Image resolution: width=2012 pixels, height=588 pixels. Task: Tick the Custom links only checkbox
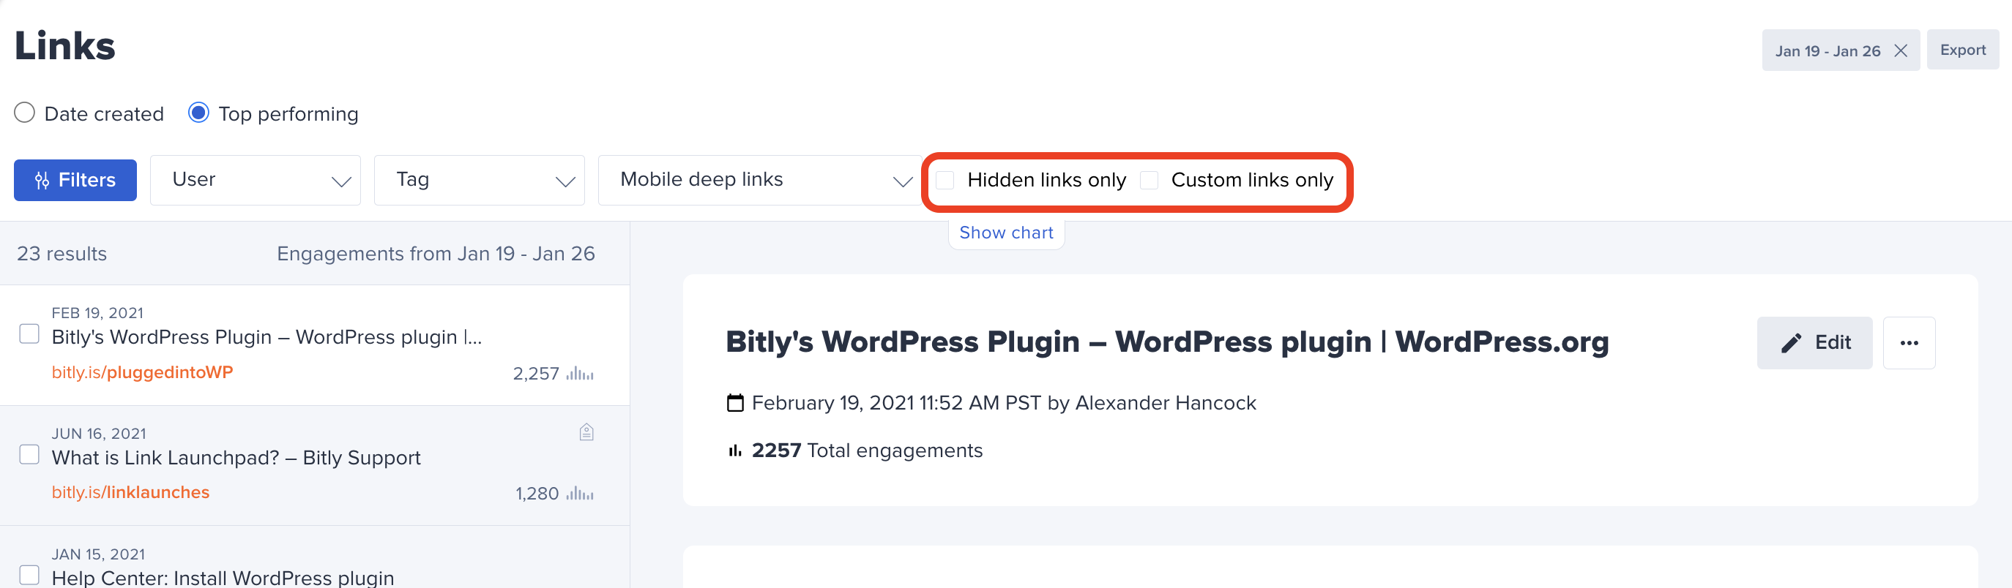(1149, 180)
